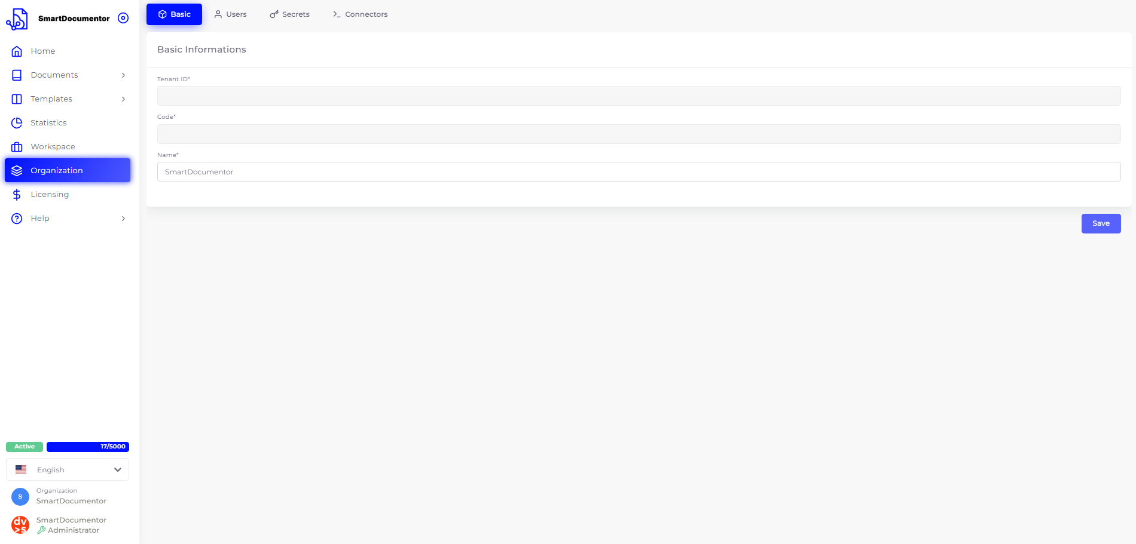Click the Licensing dollar sign icon
Viewport: 1136px width, 544px height.
pyautogui.click(x=17, y=195)
